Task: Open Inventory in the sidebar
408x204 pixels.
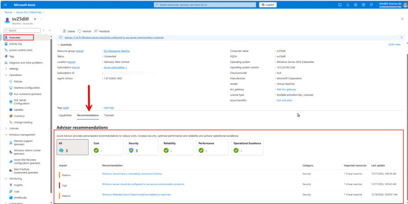Action: (x=19, y=116)
